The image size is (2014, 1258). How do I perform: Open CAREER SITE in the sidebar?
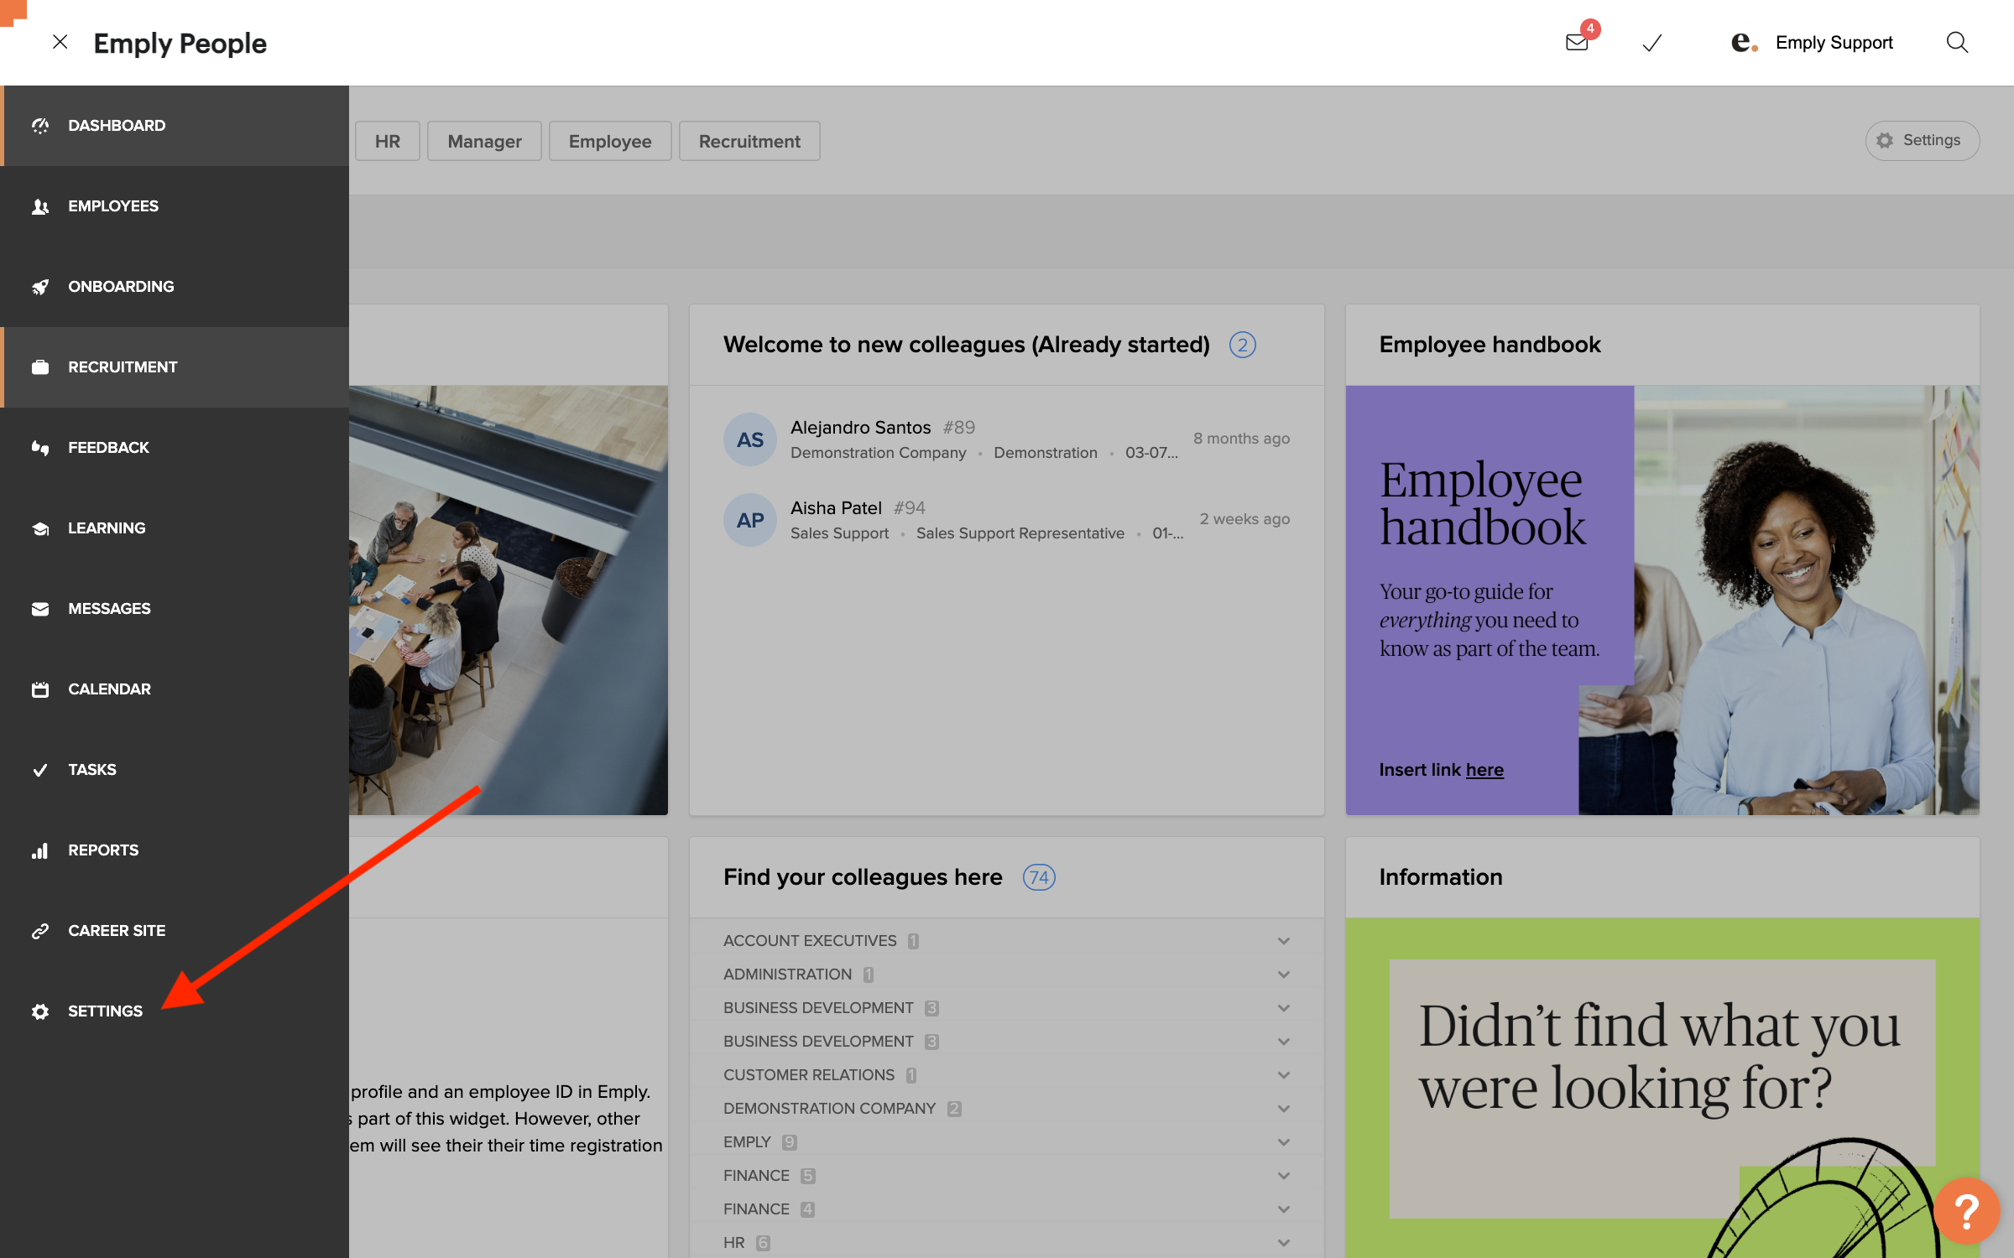pyautogui.click(x=175, y=931)
